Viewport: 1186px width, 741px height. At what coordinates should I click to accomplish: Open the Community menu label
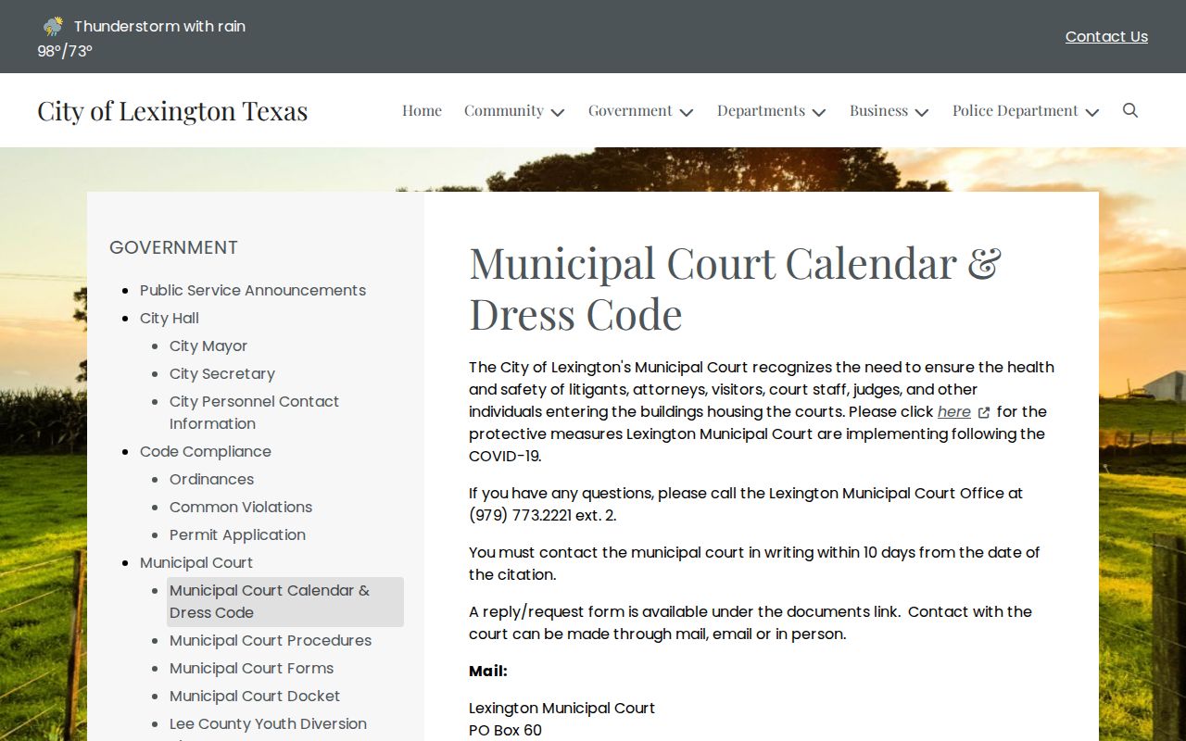[x=504, y=110]
